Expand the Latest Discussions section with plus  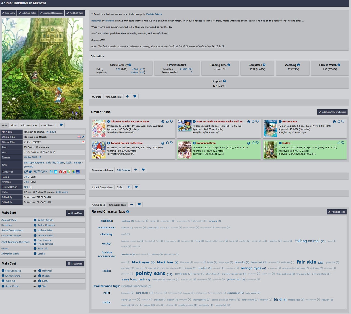pos(129,187)
